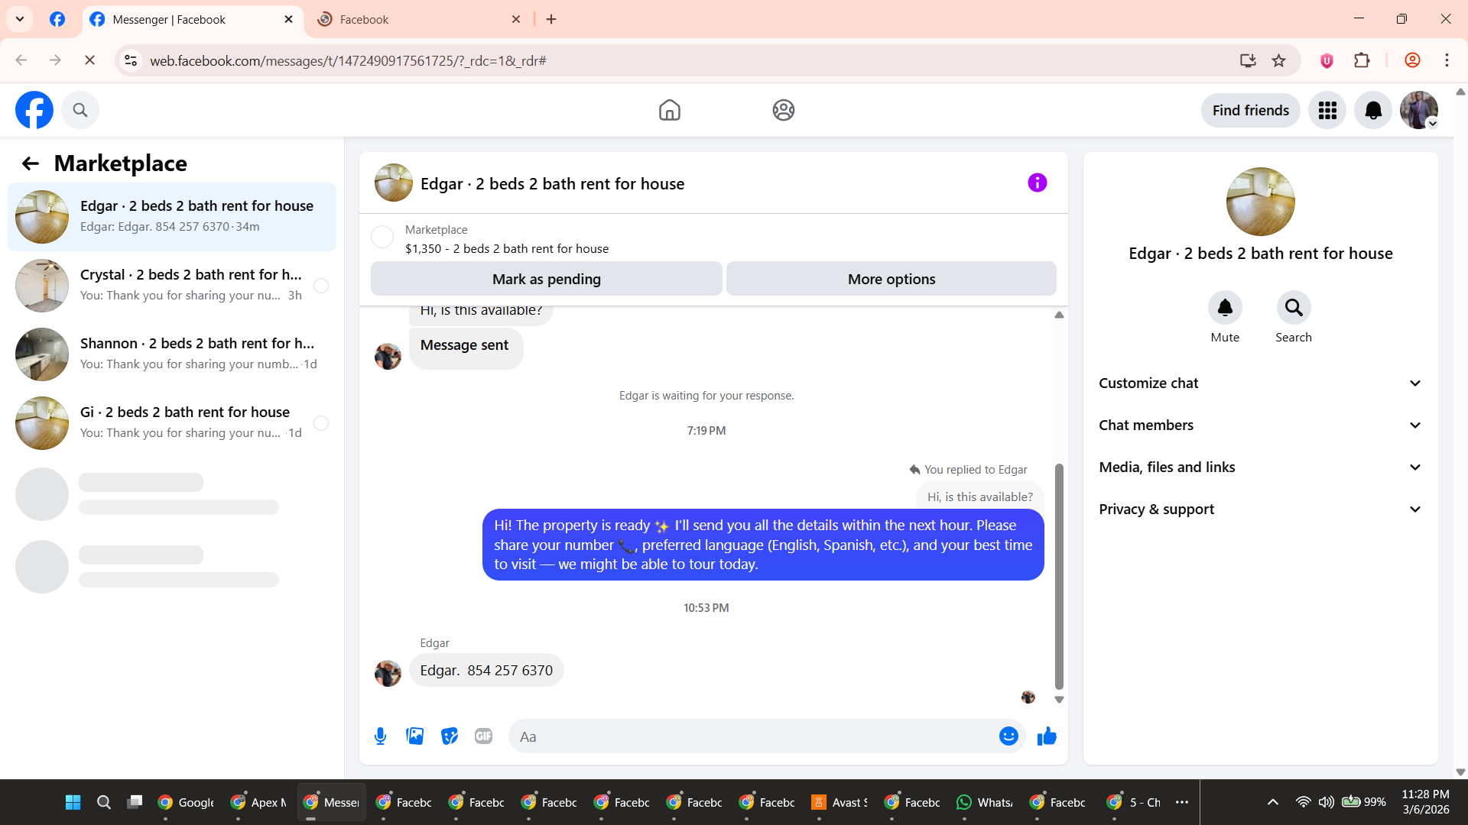
Task: Expand Chat members section
Action: click(x=1260, y=425)
